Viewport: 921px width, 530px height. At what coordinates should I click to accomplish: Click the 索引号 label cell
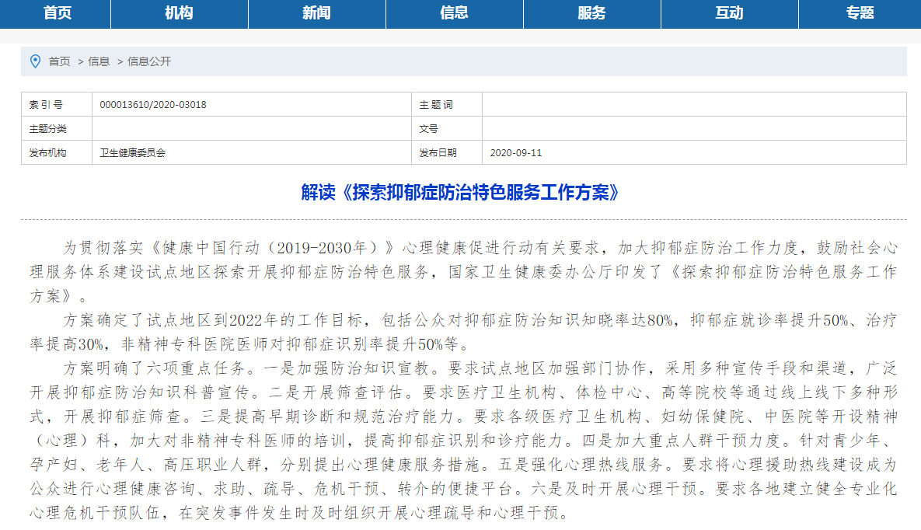pyautogui.click(x=47, y=105)
